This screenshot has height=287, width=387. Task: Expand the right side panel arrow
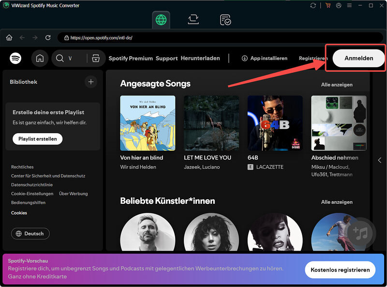(x=379, y=160)
